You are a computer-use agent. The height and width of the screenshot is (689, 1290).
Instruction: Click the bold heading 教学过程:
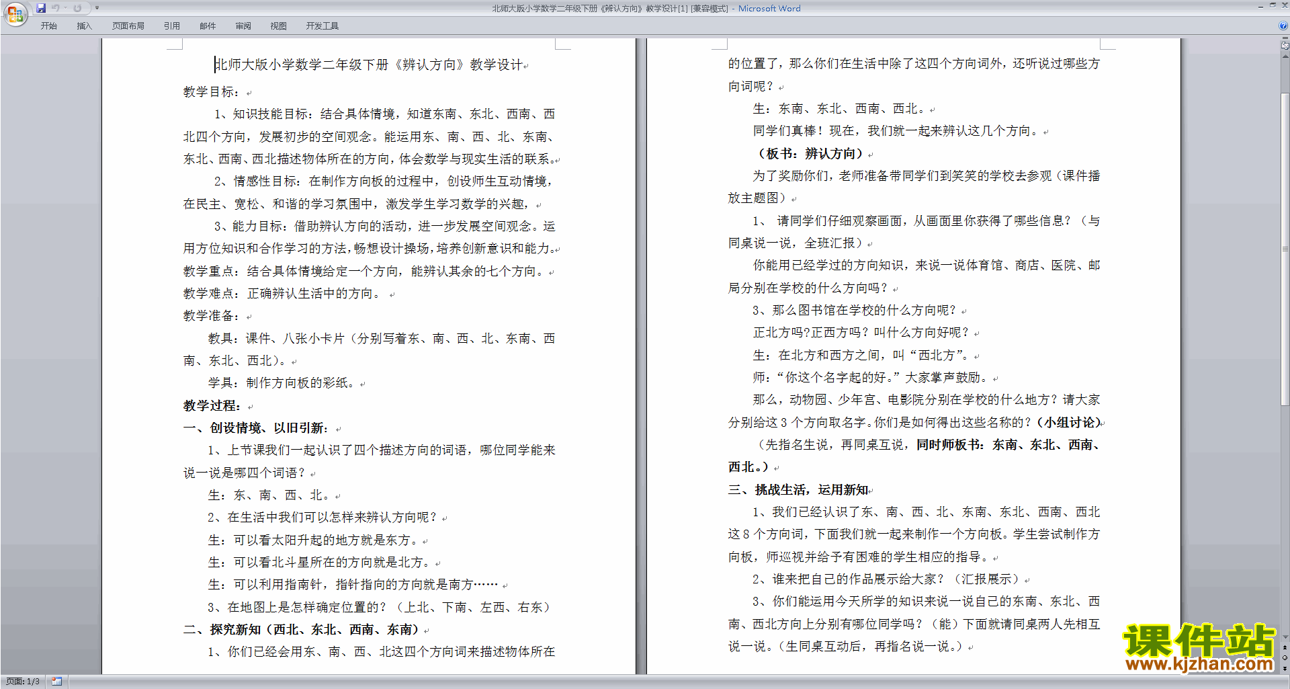tap(212, 406)
